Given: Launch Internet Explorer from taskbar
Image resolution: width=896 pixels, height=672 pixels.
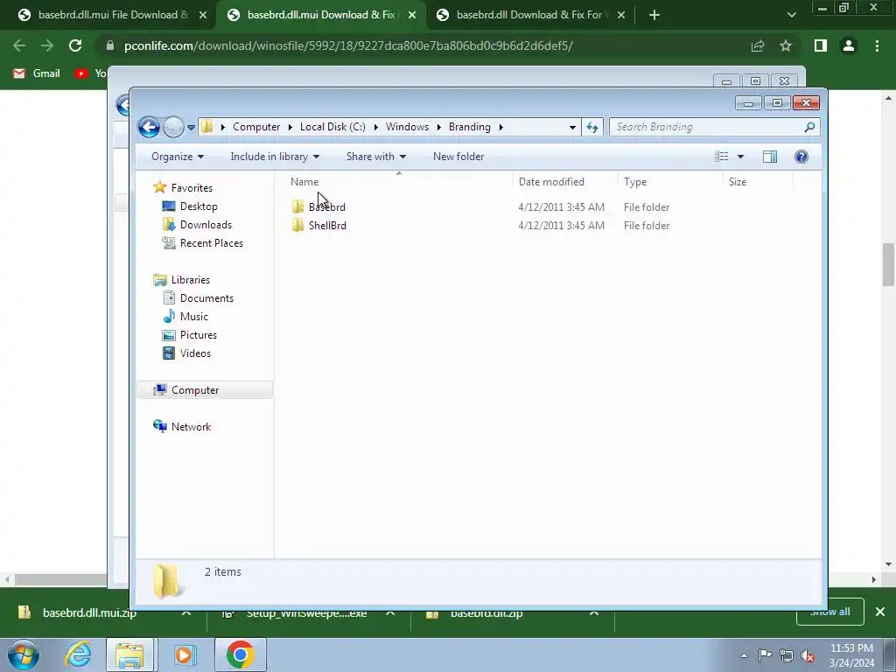Looking at the screenshot, I should pos(78,654).
